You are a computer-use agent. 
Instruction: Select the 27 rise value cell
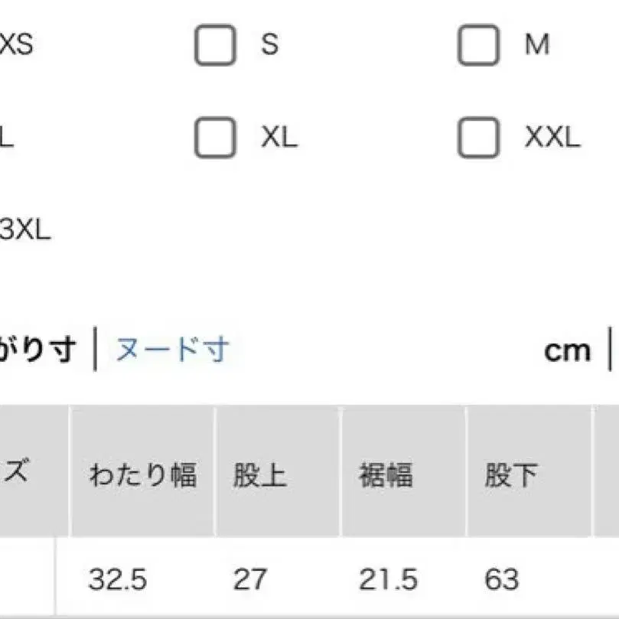pyautogui.click(x=250, y=579)
